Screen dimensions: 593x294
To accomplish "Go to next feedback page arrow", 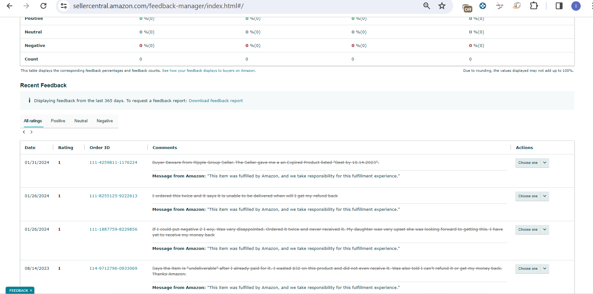I will [31, 132].
